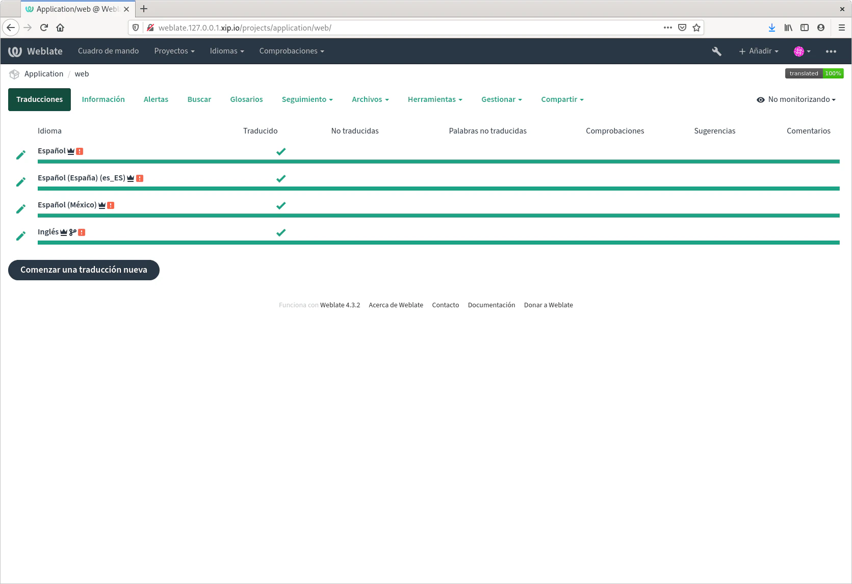Toggle the No monitorizando watch control
Viewport: 852px width, 584px height.
796,99
